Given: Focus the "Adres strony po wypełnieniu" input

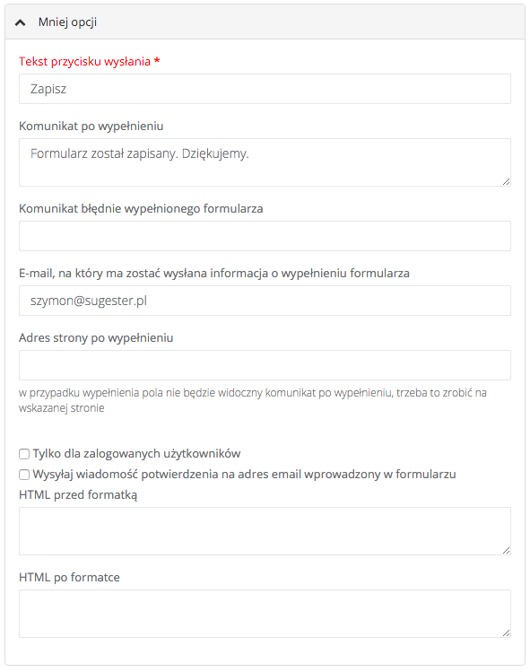Looking at the screenshot, I should (265, 365).
